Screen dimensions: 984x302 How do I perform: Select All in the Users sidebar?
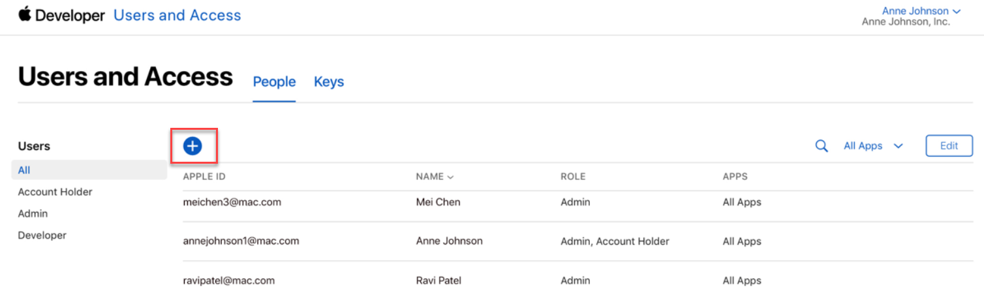point(24,170)
